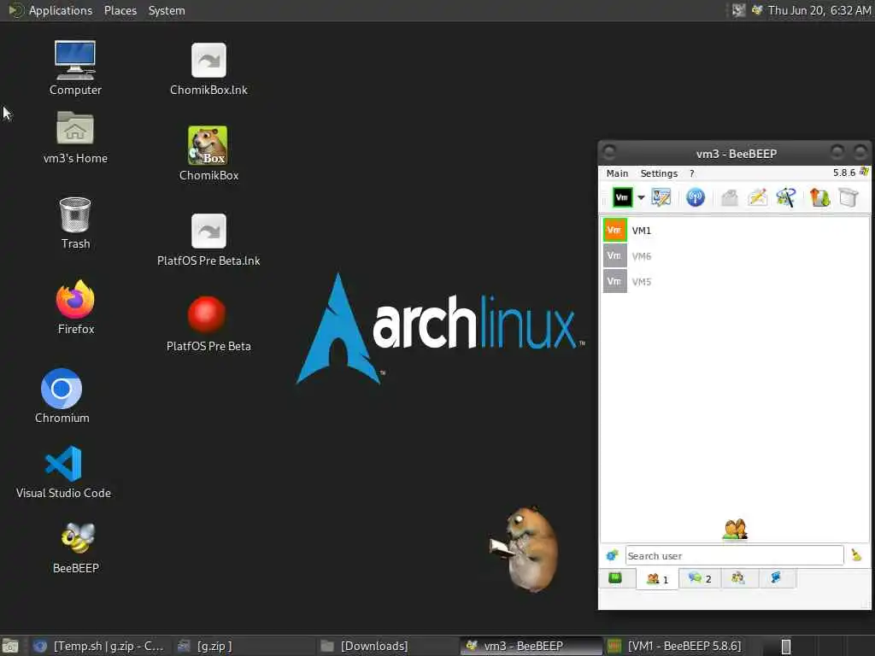Image resolution: width=875 pixels, height=656 pixels.
Task: Select user VM1 in the user list
Action: pos(734,231)
